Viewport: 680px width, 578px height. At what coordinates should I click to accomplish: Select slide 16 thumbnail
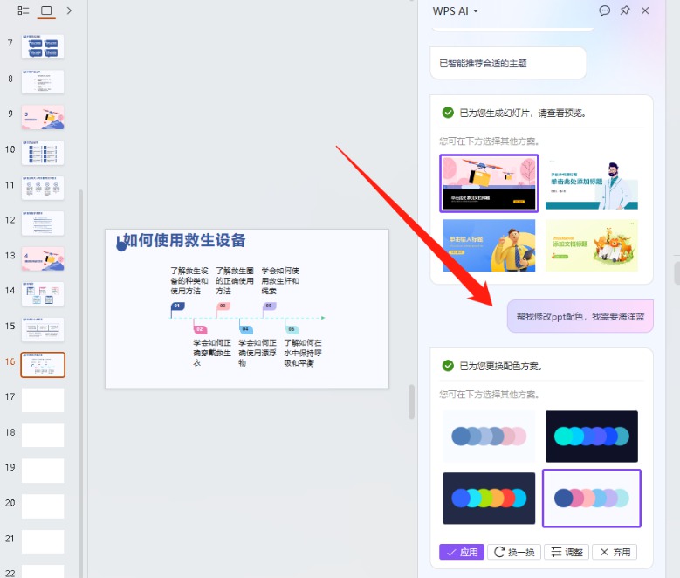click(x=43, y=365)
